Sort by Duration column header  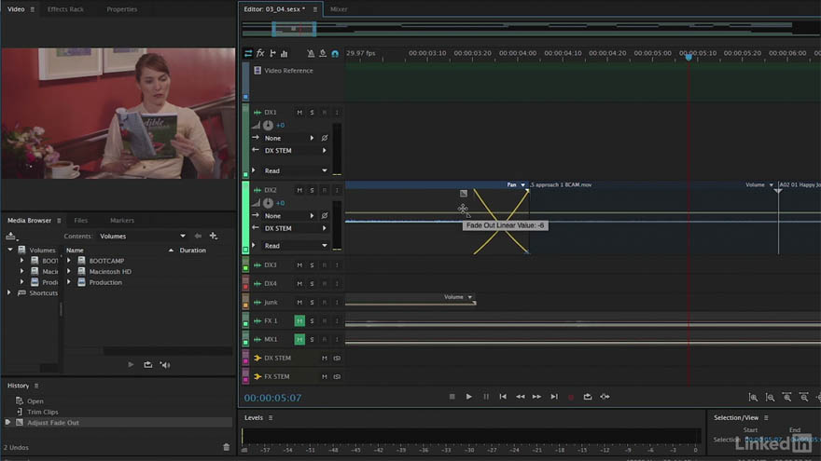pos(193,251)
